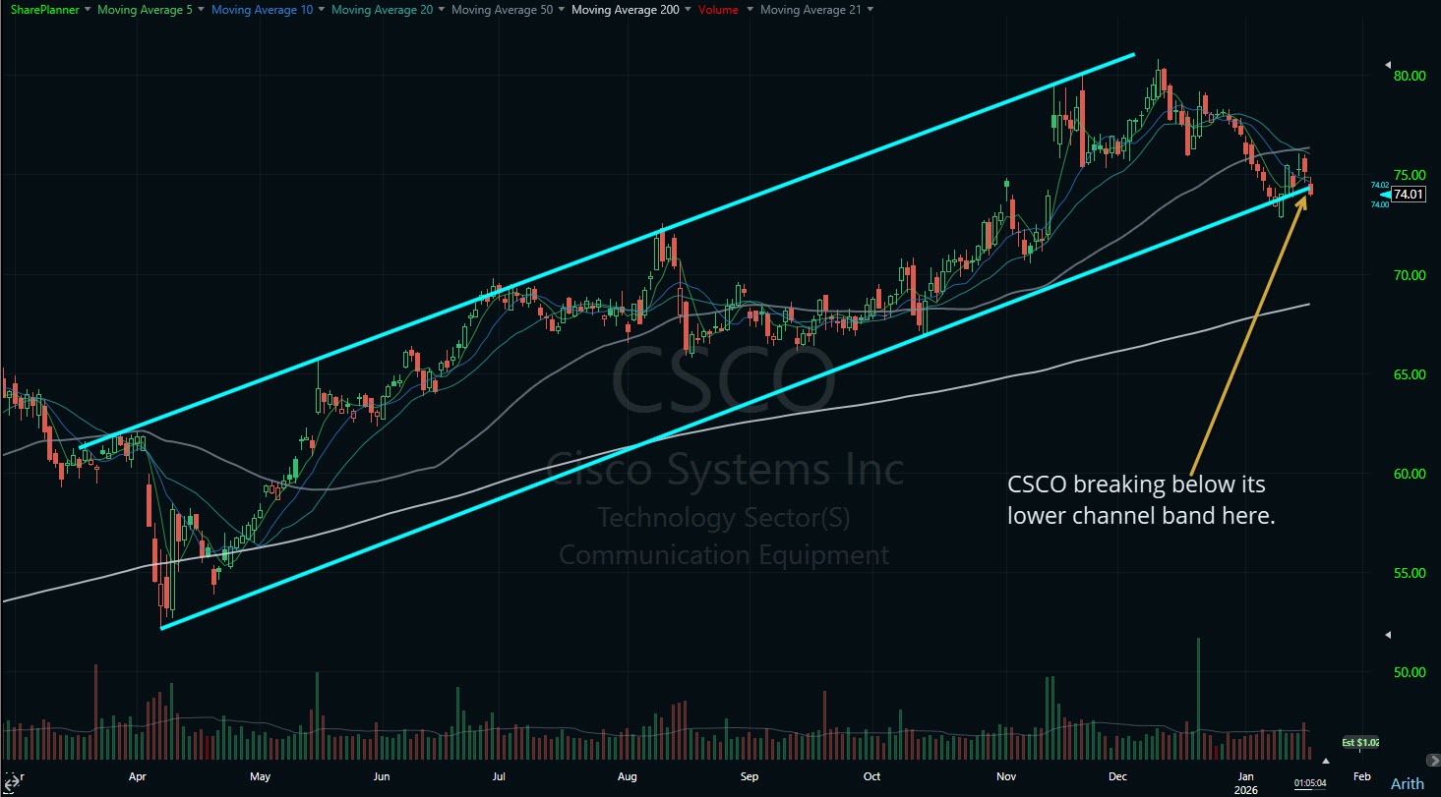
Task: Click the 75.00 price axis label
Action: [x=1411, y=174]
